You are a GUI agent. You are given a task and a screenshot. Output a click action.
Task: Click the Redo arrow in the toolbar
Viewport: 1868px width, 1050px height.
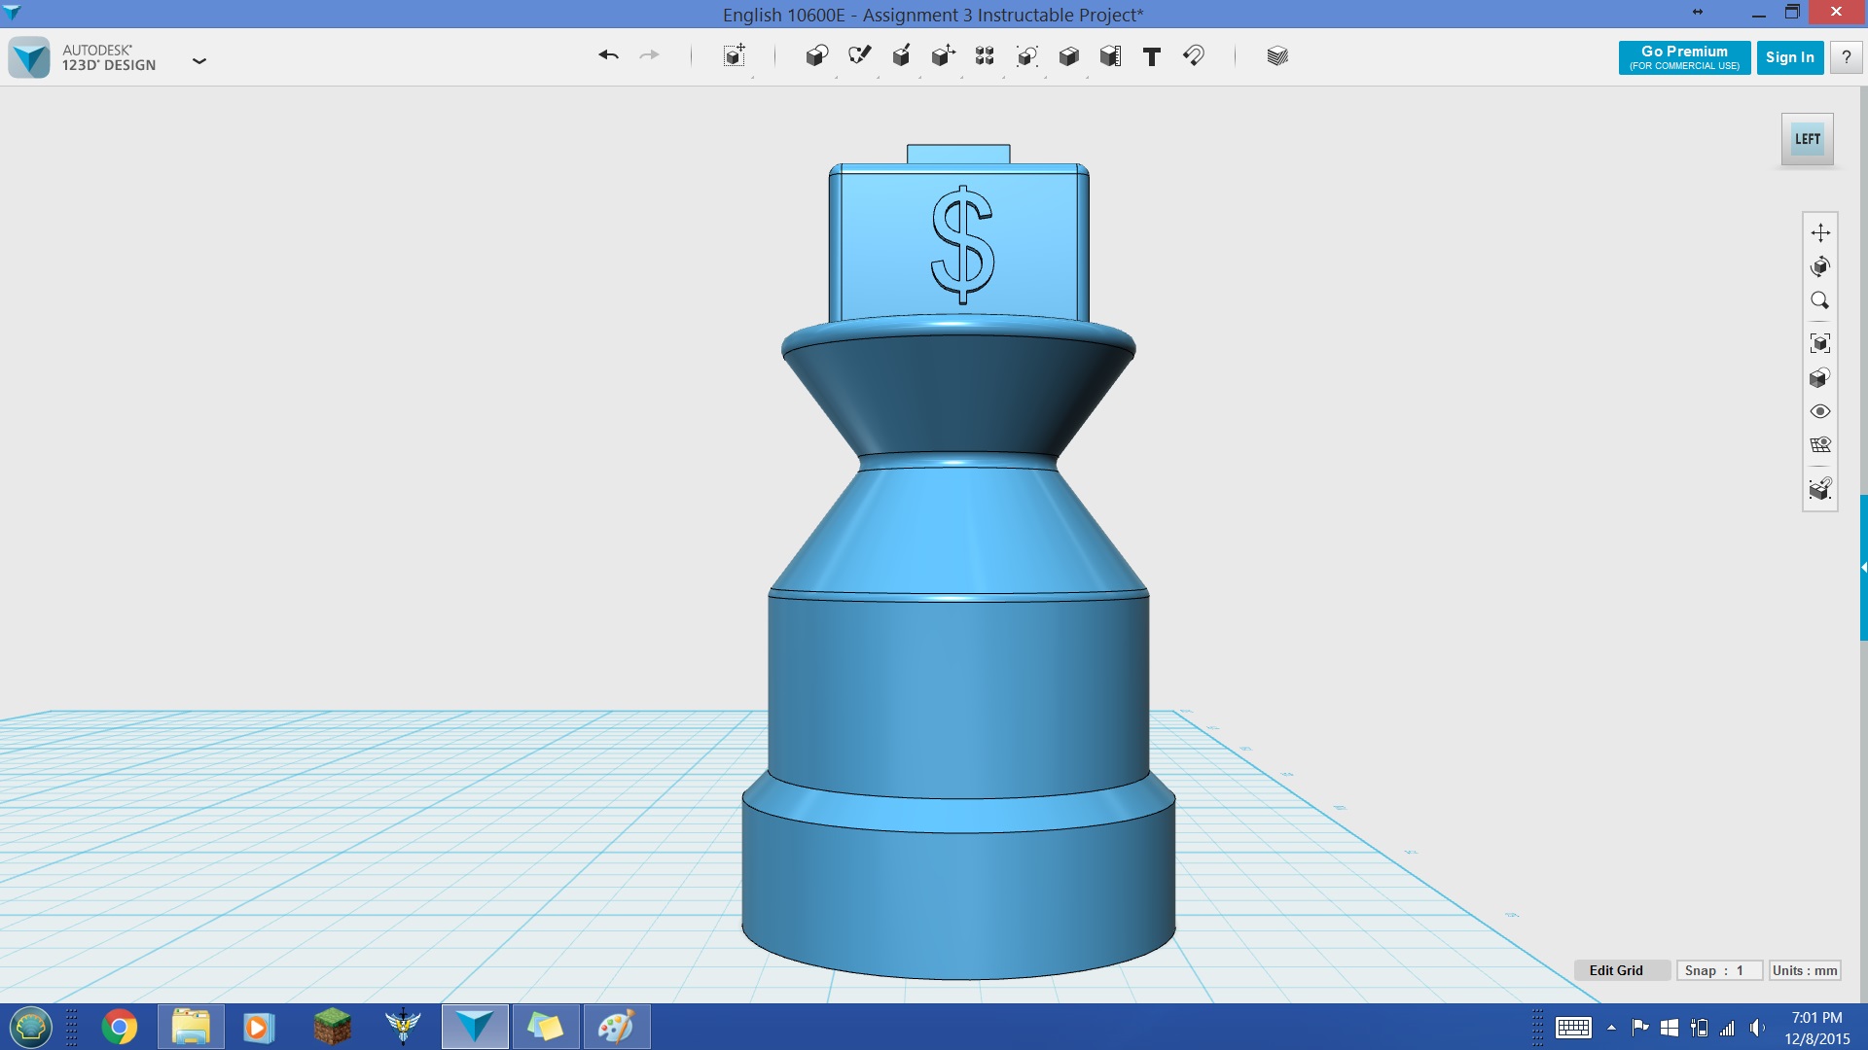click(649, 55)
